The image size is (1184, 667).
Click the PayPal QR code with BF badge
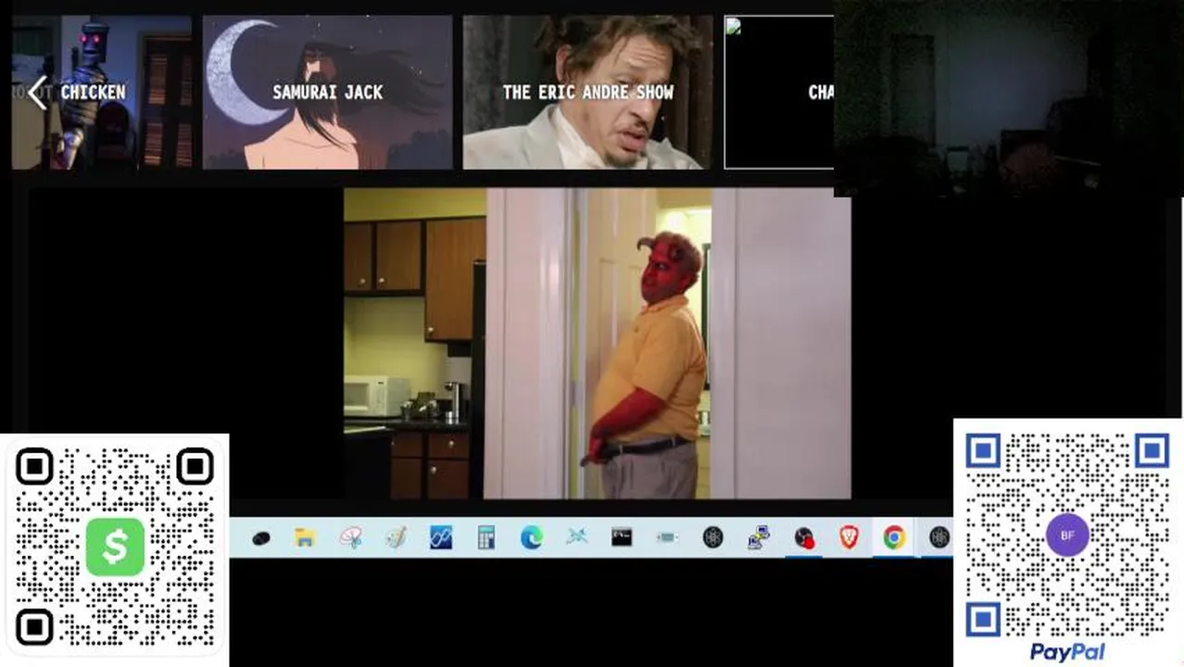(x=1067, y=535)
